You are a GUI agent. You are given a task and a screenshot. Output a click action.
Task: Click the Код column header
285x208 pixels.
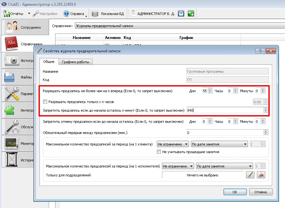pos(127,38)
